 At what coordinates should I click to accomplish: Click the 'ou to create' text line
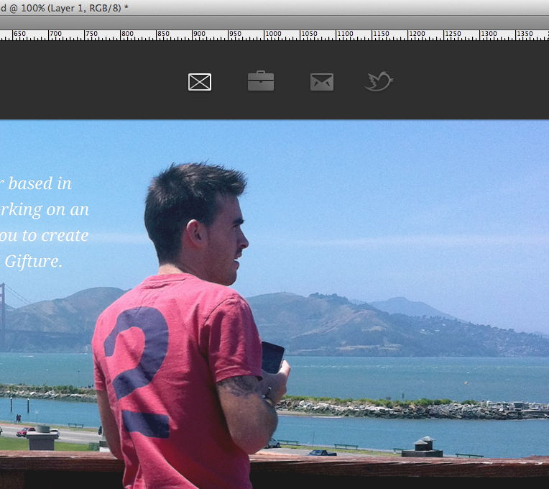pos(44,235)
